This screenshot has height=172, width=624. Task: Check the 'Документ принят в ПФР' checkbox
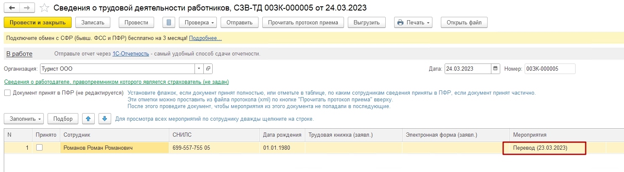pyautogui.click(x=7, y=93)
